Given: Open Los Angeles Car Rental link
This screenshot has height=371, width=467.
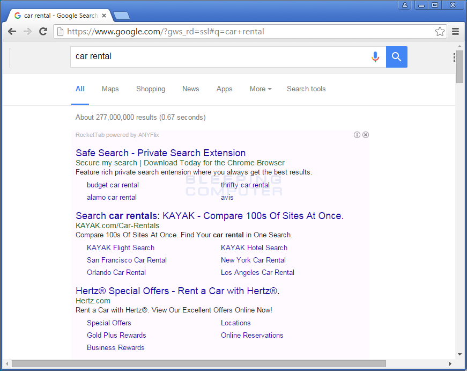Looking at the screenshot, I should click(x=257, y=272).
